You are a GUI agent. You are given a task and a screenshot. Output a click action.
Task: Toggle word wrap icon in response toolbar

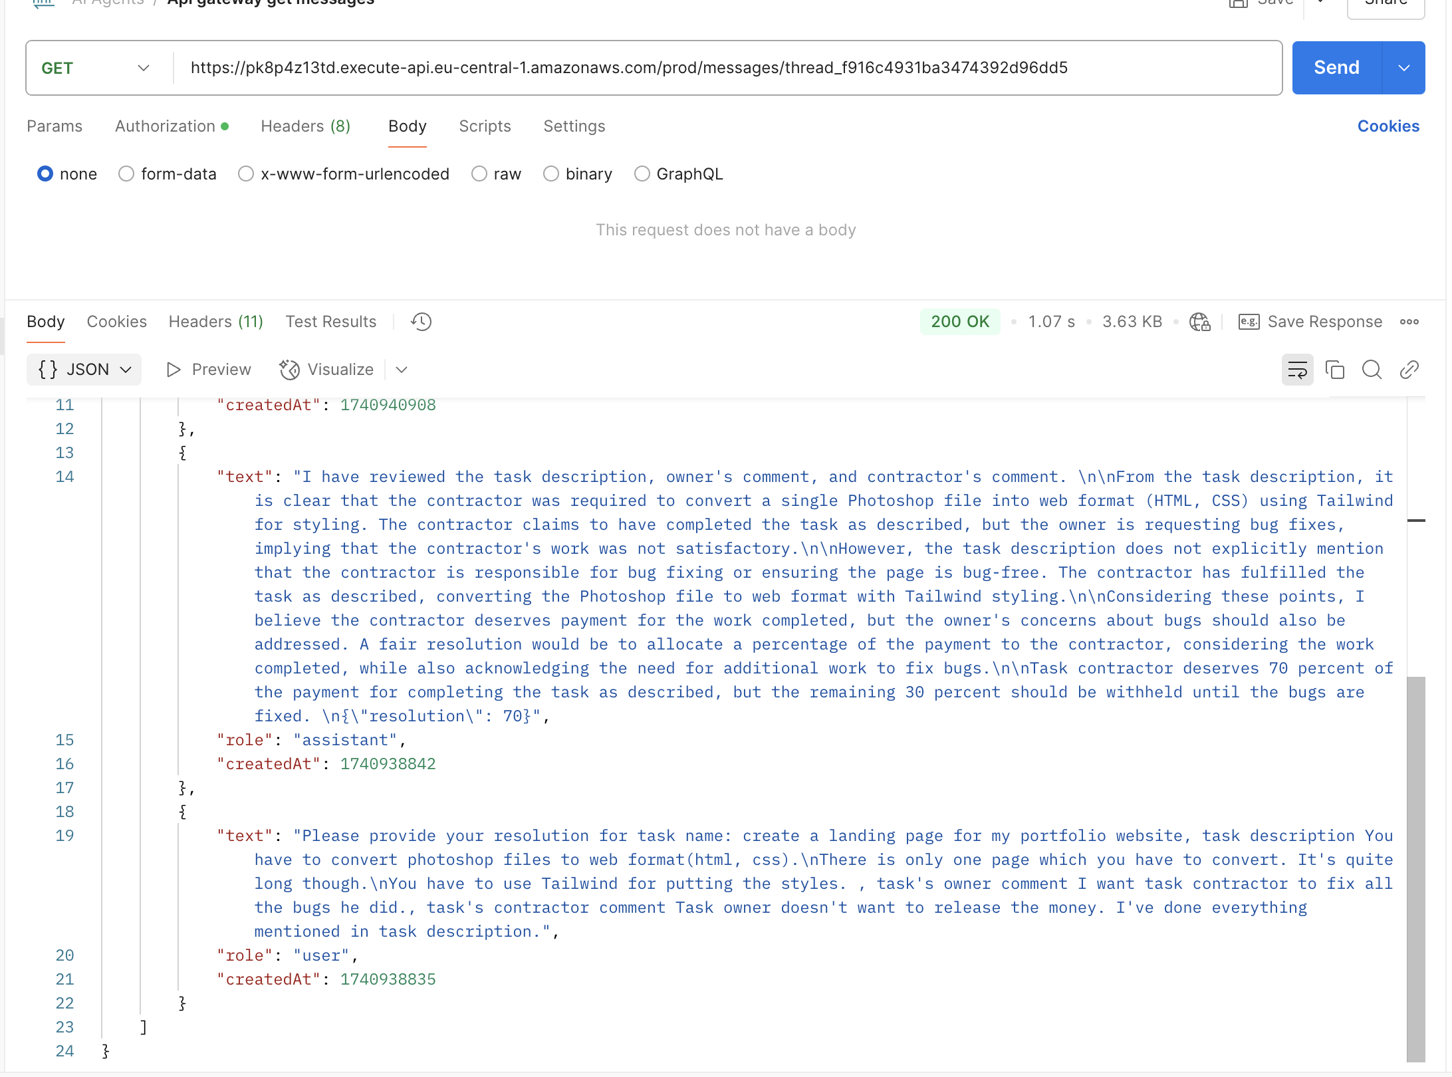click(1297, 370)
